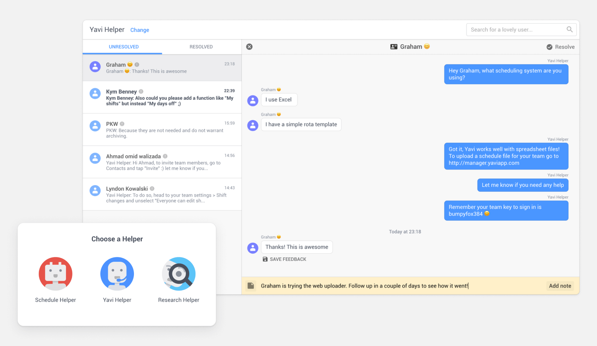Click the "Choose a Helper" heading
This screenshot has width=597, height=346.
(117, 239)
